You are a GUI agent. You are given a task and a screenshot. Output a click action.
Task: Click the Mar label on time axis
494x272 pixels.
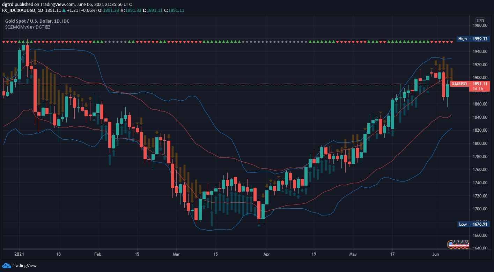(177, 254)
